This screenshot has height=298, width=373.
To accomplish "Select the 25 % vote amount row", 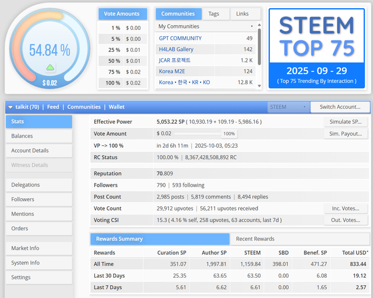I will click(123, 50).
